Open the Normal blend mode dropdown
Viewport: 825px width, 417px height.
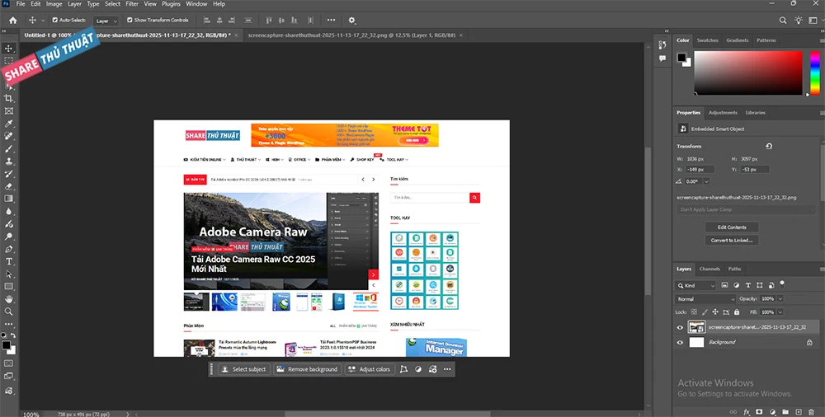[x=705, y=298]
